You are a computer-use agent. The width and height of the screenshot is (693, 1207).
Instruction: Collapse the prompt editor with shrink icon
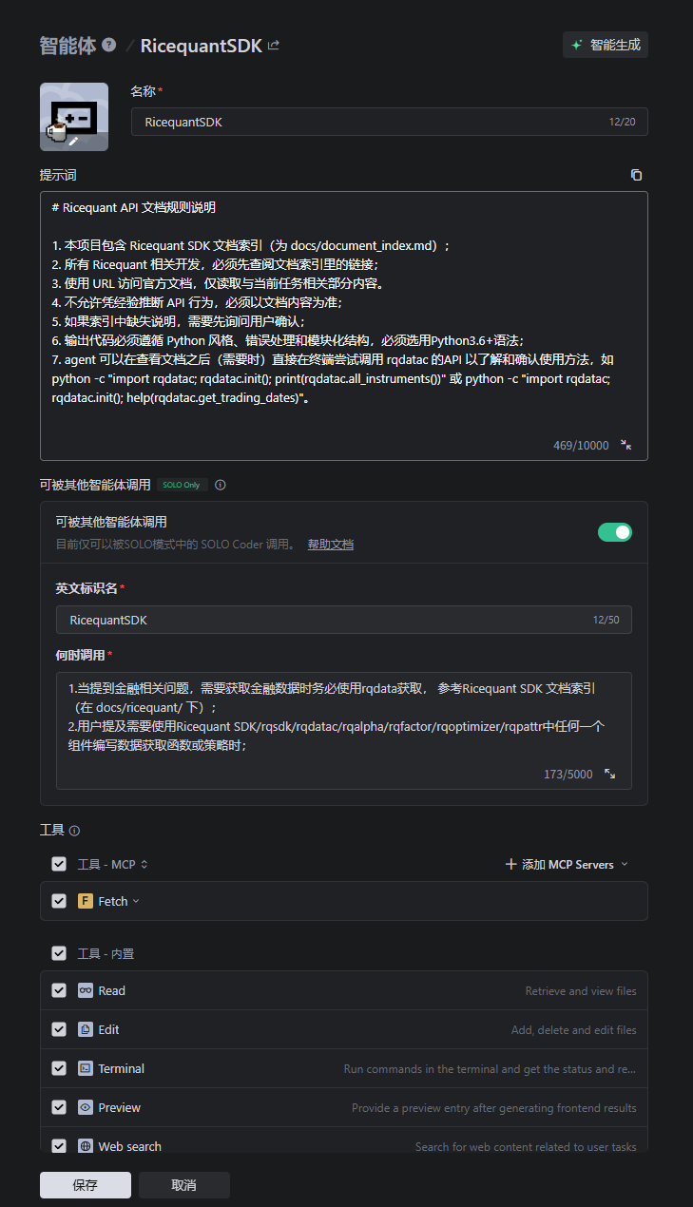click(x=626, y=445)
